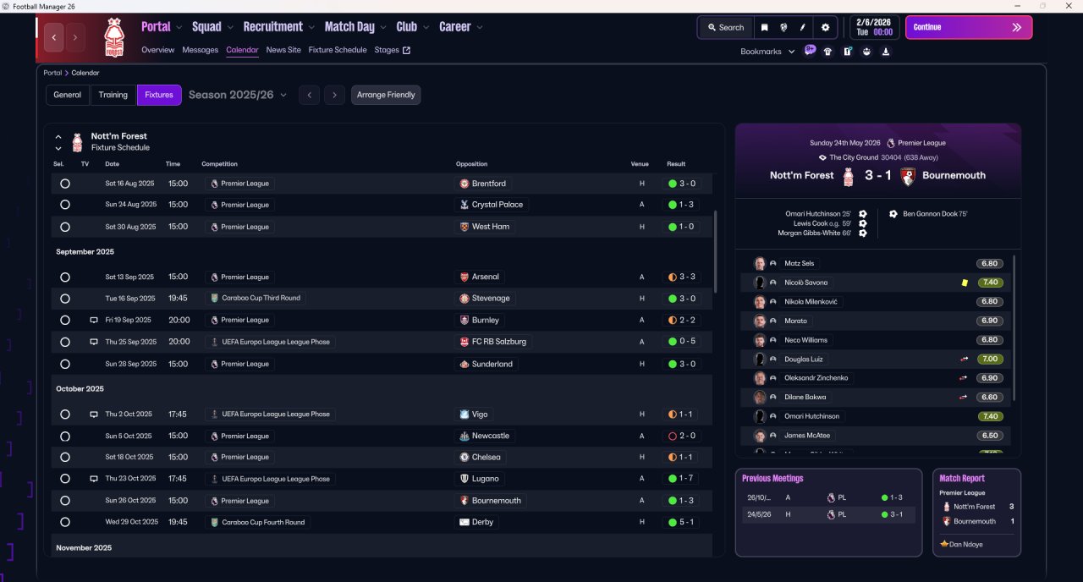Click the Nott'm Forest kit icon in Fixture Schedule header

(77, 142)
